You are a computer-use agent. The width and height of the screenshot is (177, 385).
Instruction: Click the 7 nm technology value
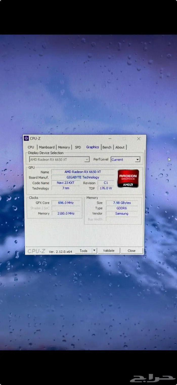coord(65,188)
